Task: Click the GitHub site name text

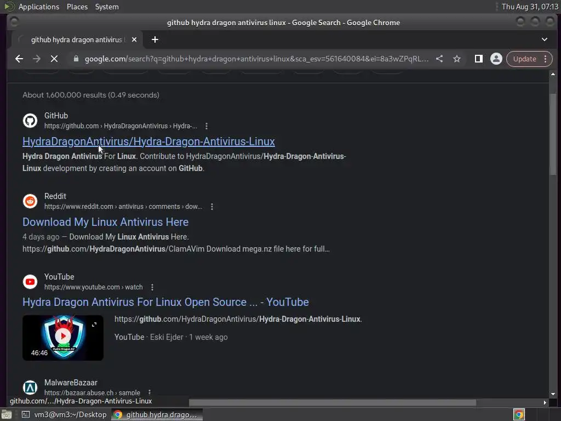Action: pos(56,116)
